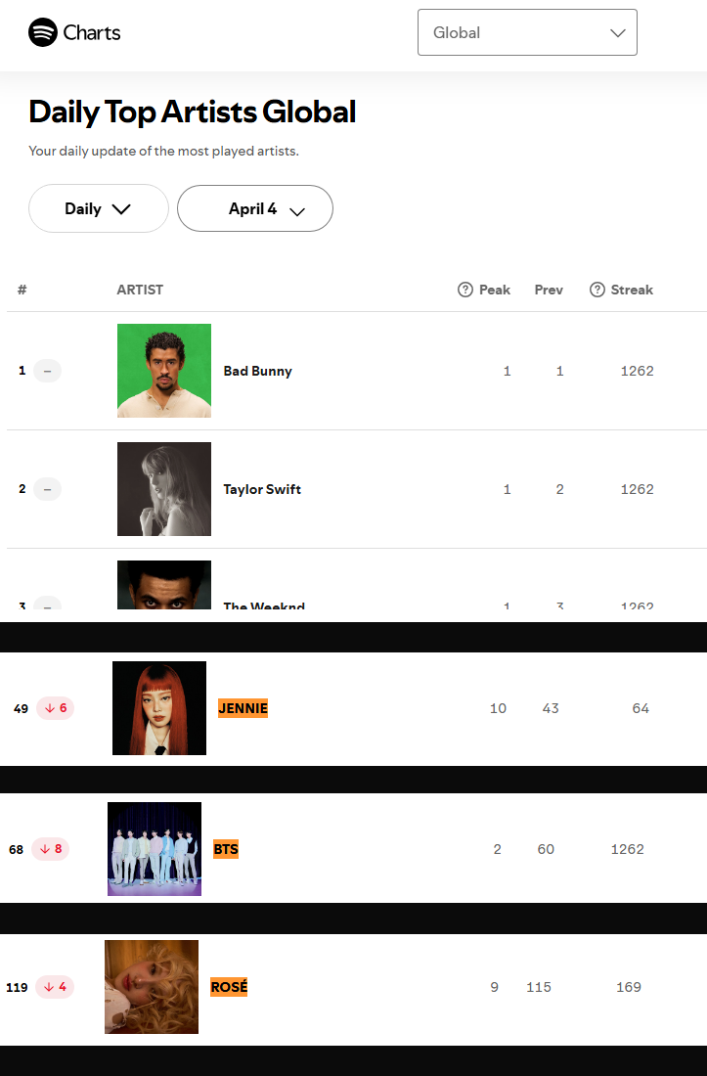
Task: Open the BTS group photo thumbnail
Action: 155,849
